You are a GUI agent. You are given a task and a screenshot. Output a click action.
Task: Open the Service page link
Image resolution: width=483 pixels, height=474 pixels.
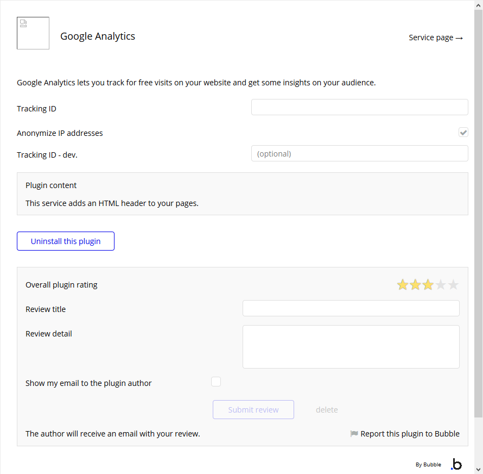(x=436, y=38)
